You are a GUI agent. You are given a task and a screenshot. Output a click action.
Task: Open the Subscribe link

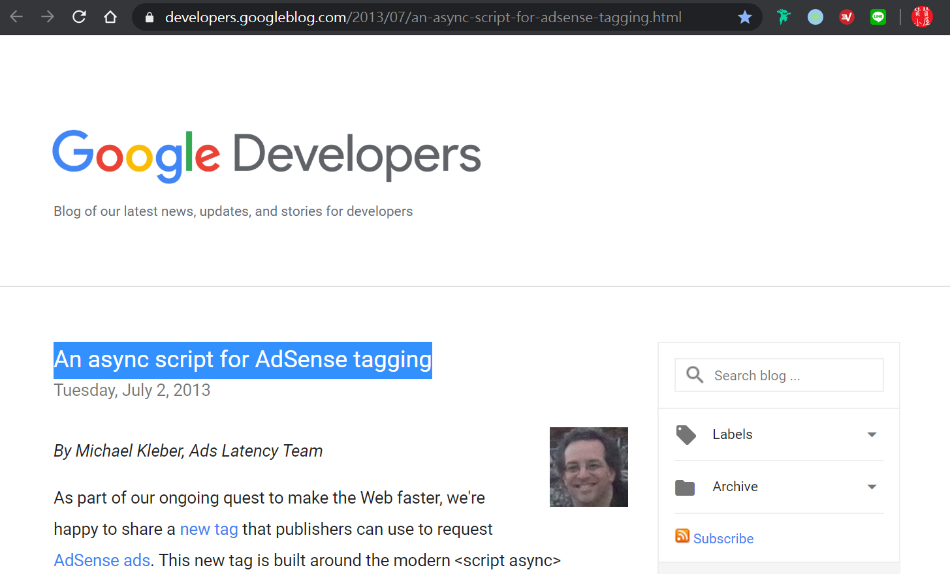(723, 539)
